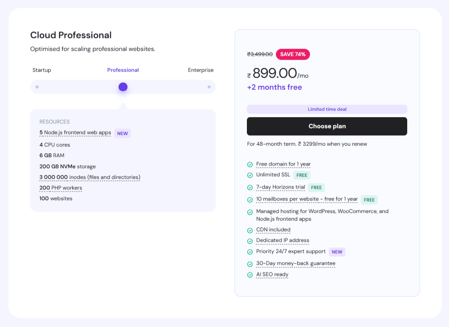Click the NEW badge beside Node.js frontend web apps
Screen dimensions: 449x327
coord(122,133)
